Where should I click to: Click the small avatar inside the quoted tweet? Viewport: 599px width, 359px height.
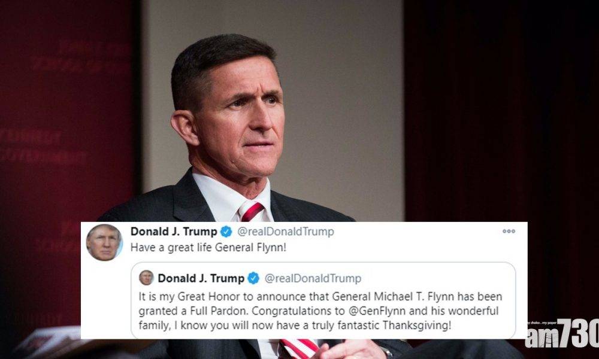146,278
